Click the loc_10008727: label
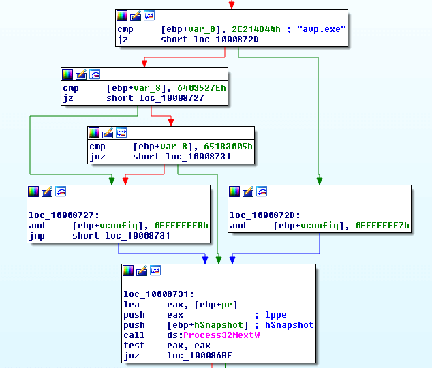This screenshot has width=432, height=368. 64,215
